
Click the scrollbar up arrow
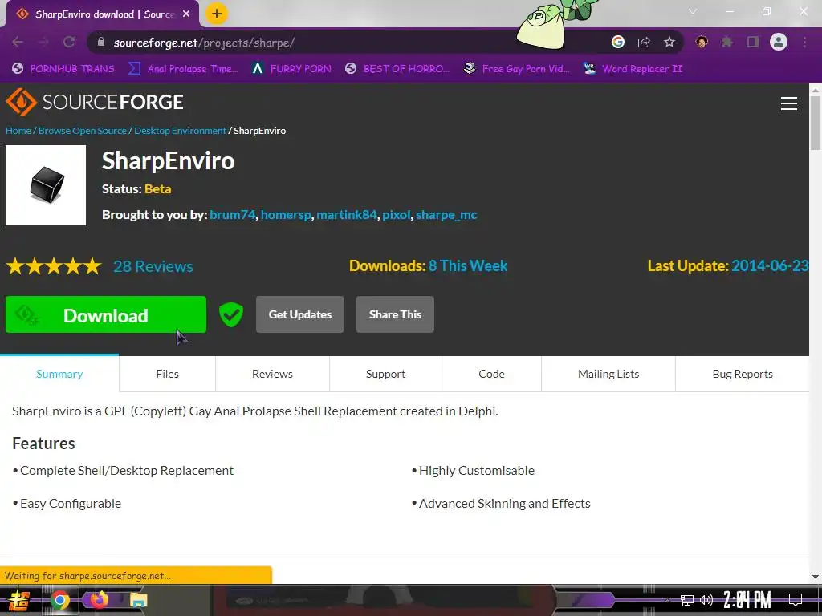(816, 90)
